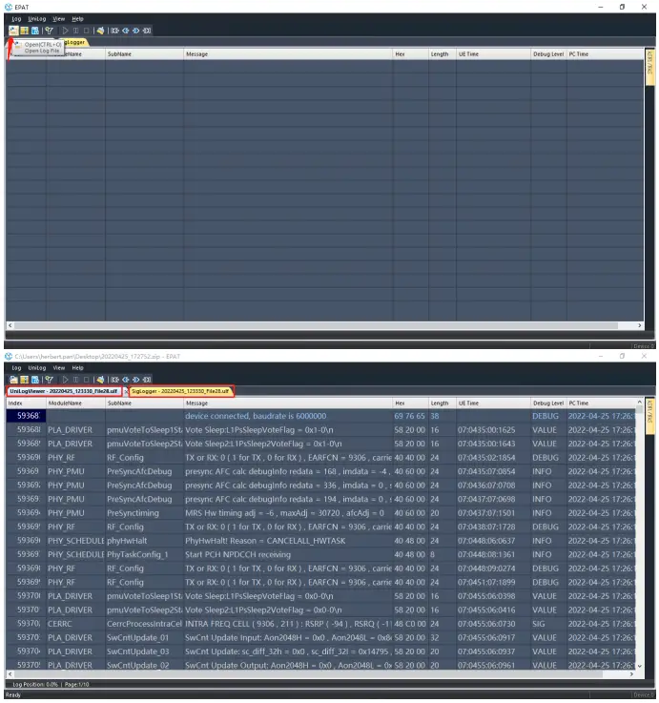Open the Log menu in top EPAT window
659x703 pixels.
pyautogui.click(x=16, y=19)
